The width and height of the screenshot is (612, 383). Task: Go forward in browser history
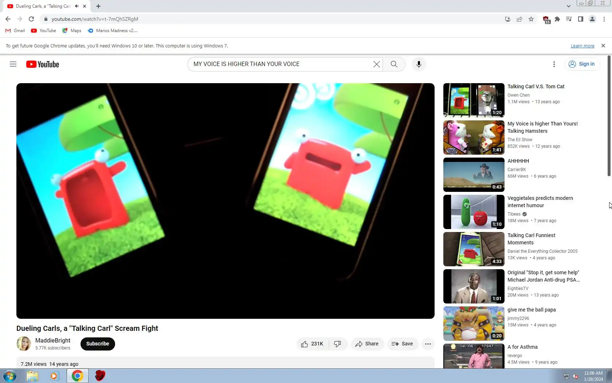click(x=20, y=19)
